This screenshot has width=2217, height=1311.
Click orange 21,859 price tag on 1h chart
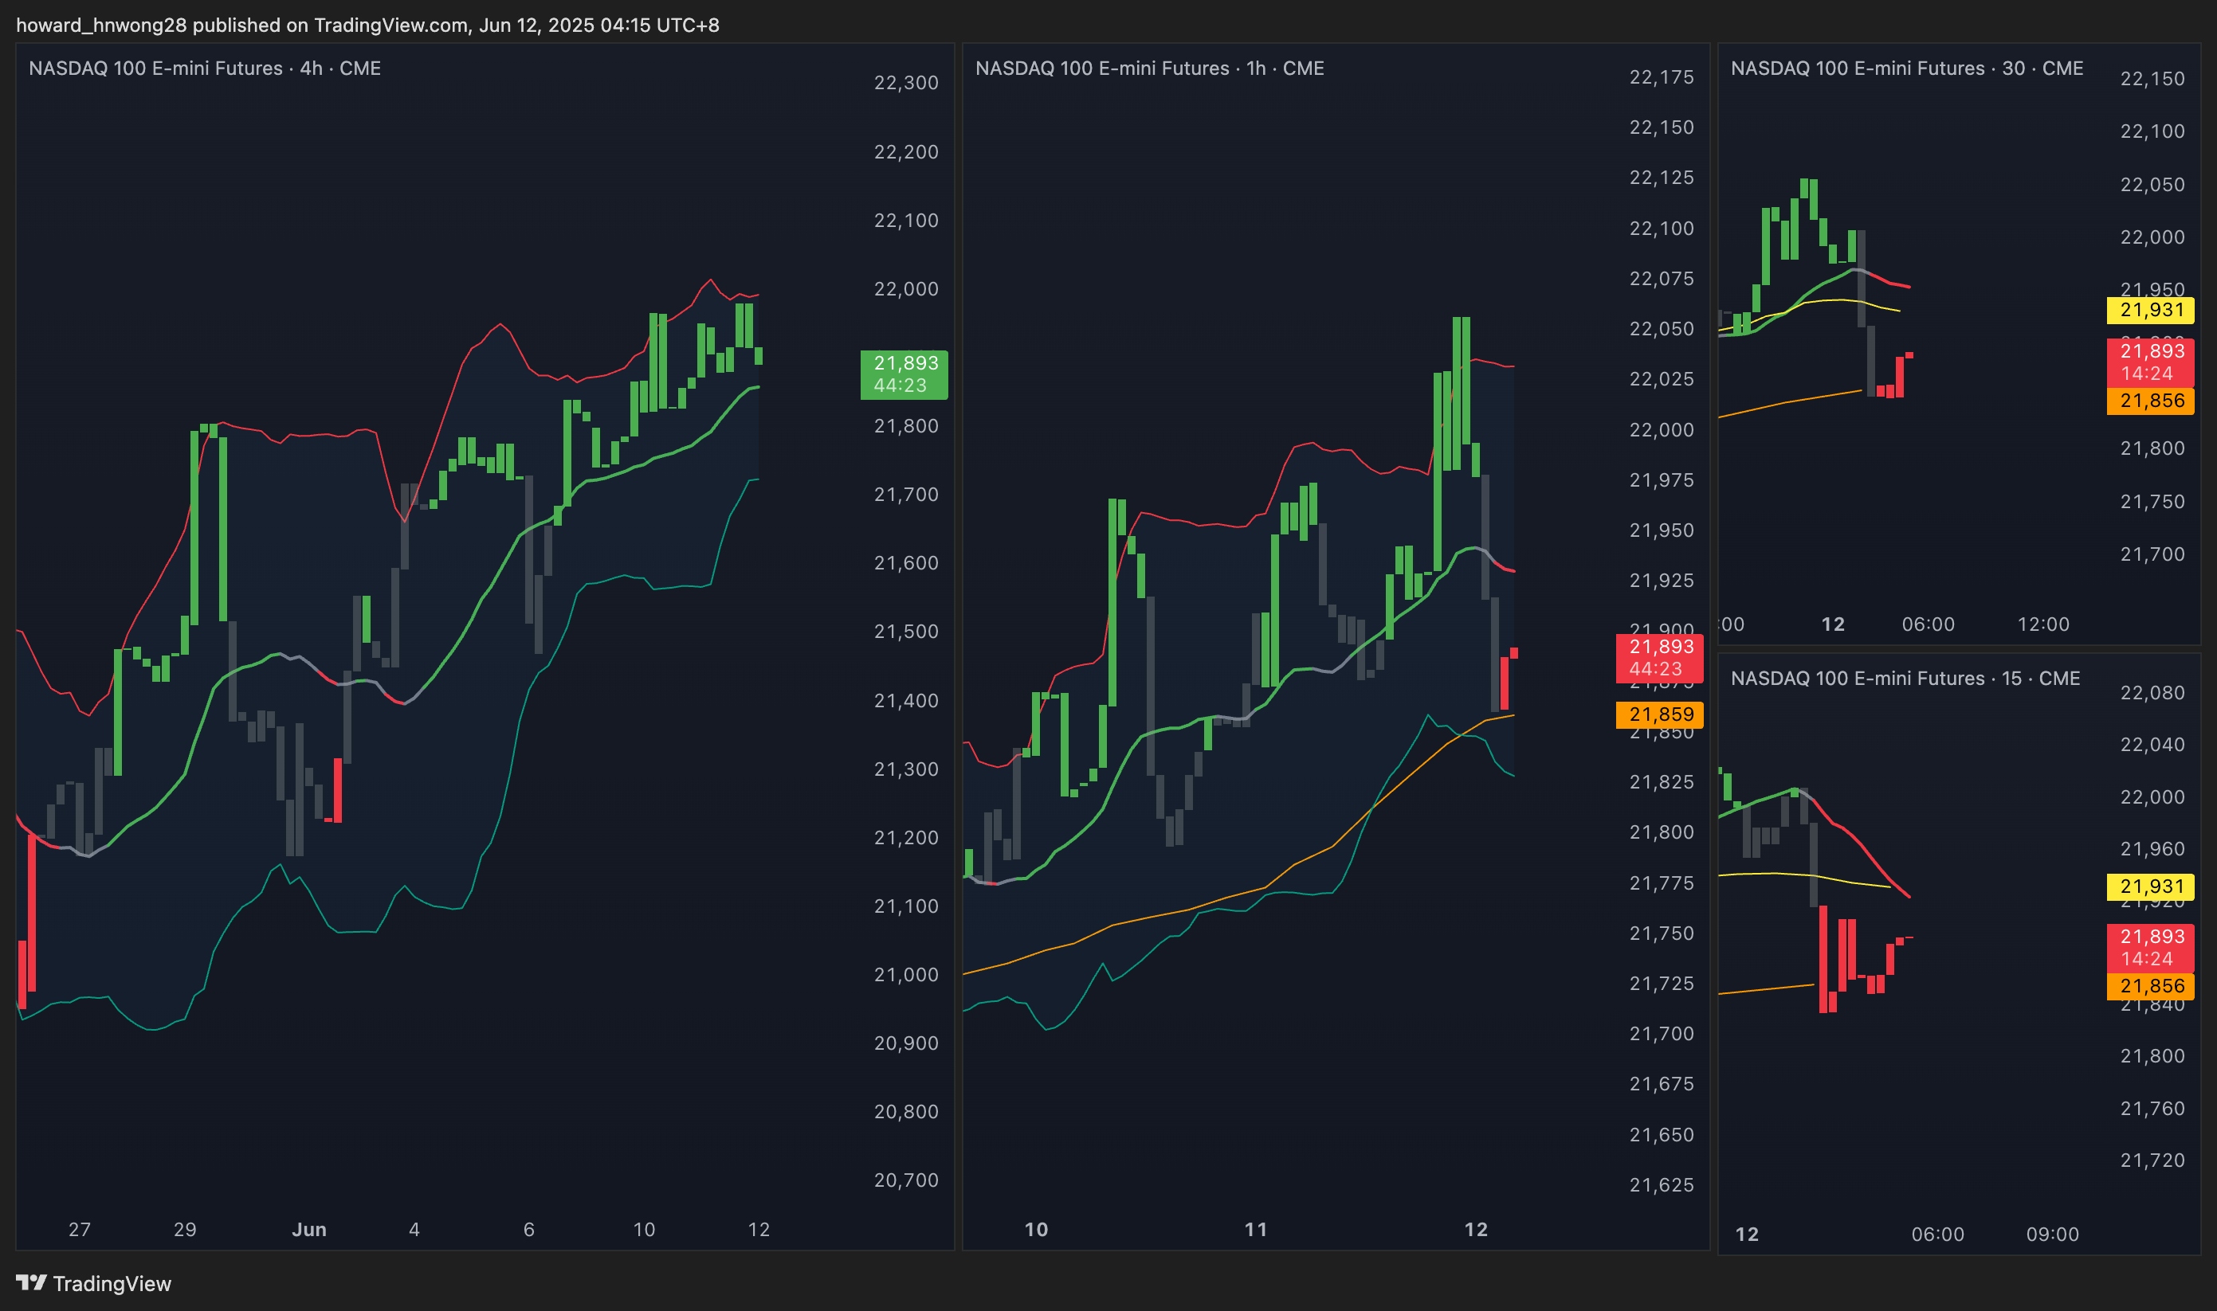pos(1658,714)
